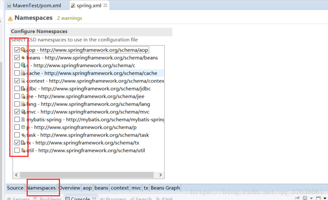The image size is (328, 200).
Task: Enable the c namespace checkbox
Action: click(17, 65)
